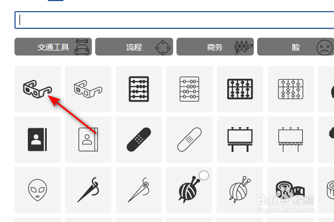Select the filled yarn ball with needles
This screenshot has height=222, width=334.
pyautogui.click(x=189, y=190)
